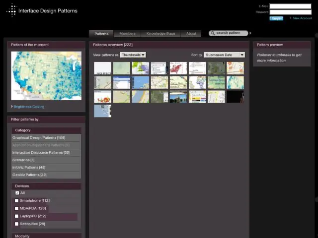The height and width of the screenshot is (238, 318).
Task: Click the Login button
Action: coord(276,18)
